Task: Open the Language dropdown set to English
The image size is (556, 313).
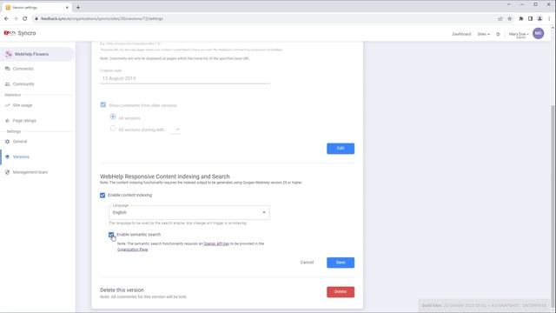Action: (x=189, y=212)
